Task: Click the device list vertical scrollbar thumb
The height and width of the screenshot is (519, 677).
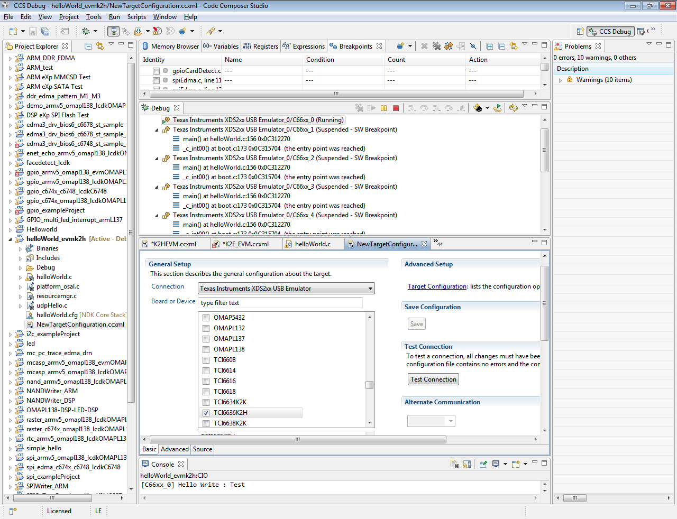Action: (x=370, y=385)
